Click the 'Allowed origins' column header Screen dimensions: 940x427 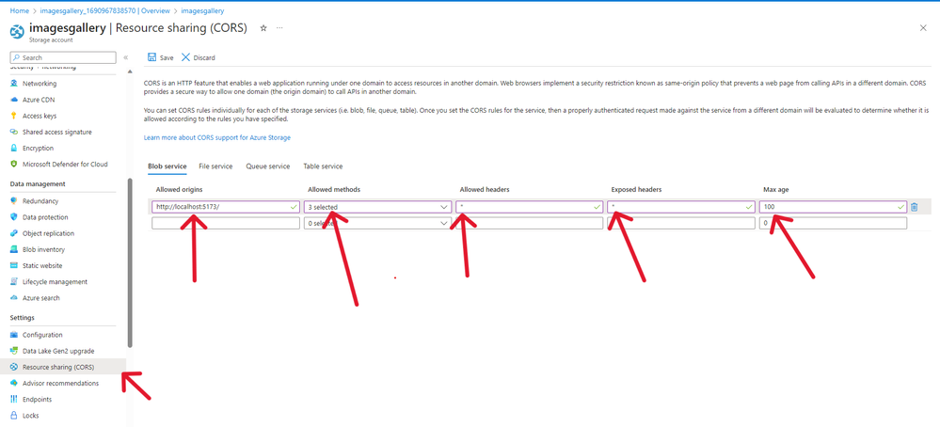[x=178, y=189]
